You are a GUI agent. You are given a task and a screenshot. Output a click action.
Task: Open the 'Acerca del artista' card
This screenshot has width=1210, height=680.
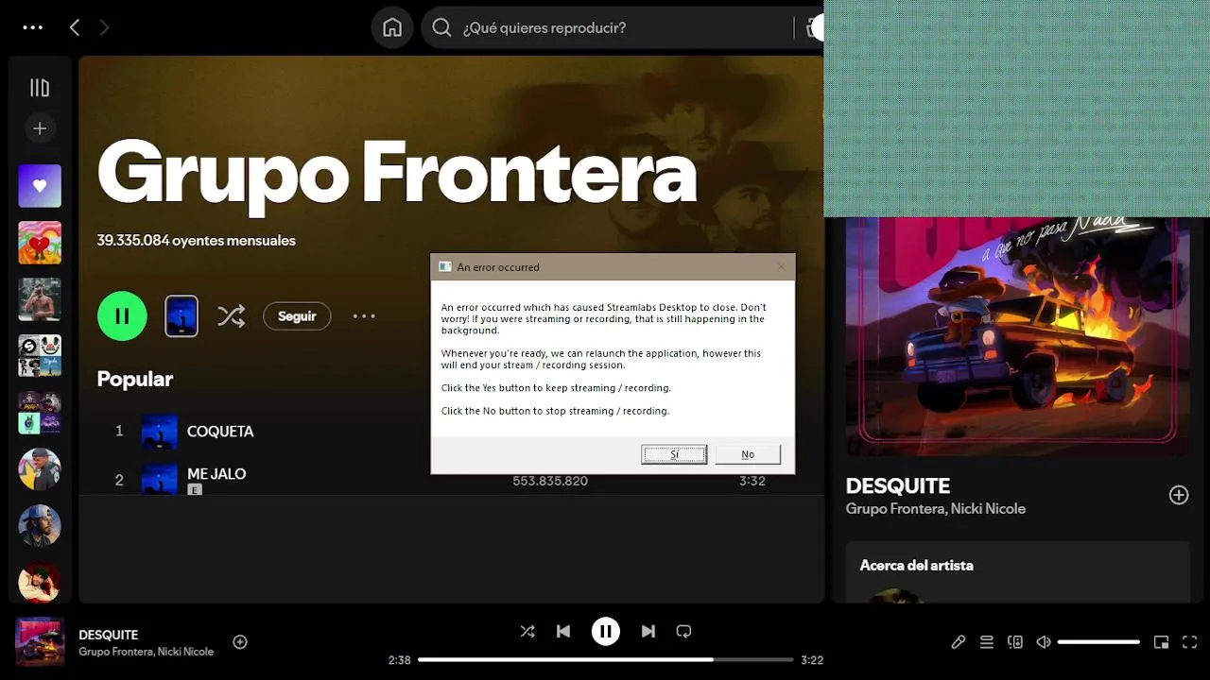point(1017,571)
